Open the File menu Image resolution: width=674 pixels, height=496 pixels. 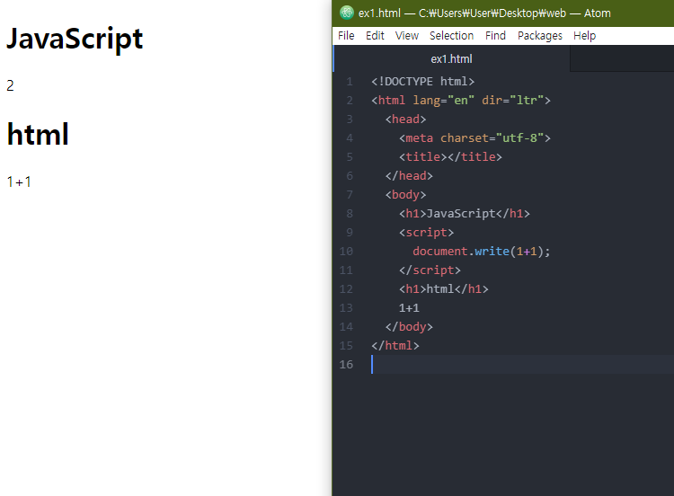click(346, 36)
